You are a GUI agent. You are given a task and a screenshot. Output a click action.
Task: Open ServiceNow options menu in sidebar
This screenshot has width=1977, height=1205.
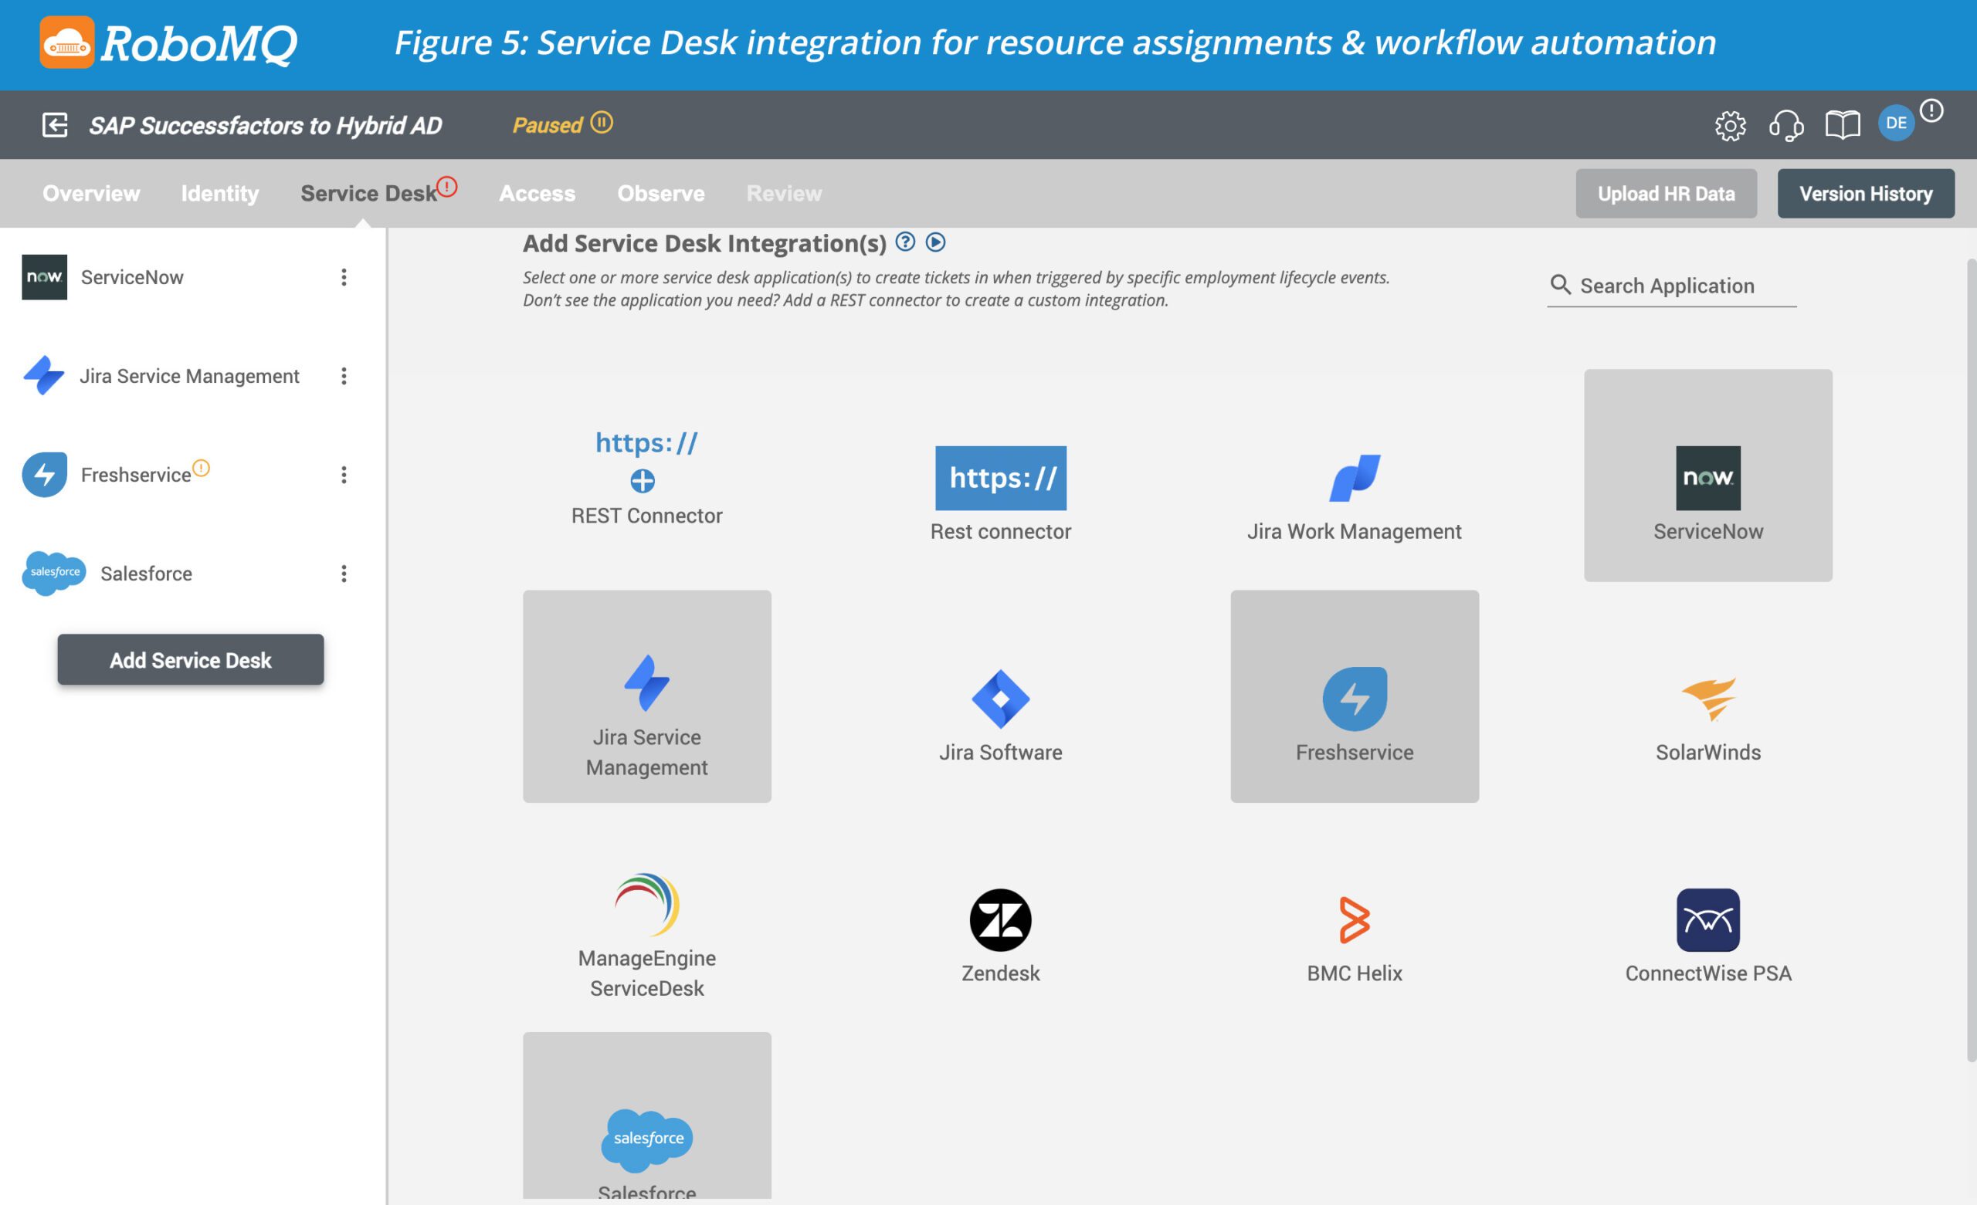[x=344, y=278]
